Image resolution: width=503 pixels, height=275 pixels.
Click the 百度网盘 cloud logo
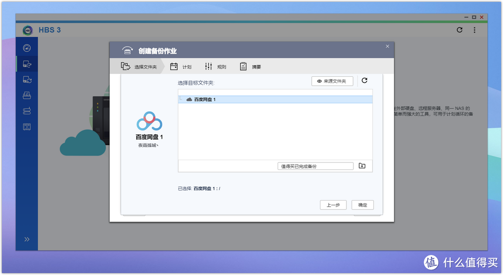[149, 121]
